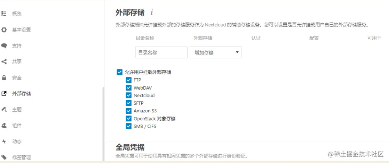389x163 pixels.
Task: Toggle the SMB / CIFS checkbox
Action: pyautogui.click(x=129, y=126)
